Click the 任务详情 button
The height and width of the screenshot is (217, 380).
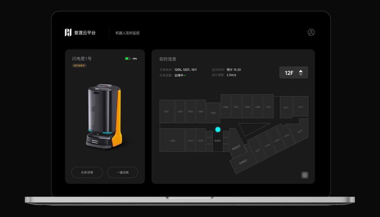87,172
